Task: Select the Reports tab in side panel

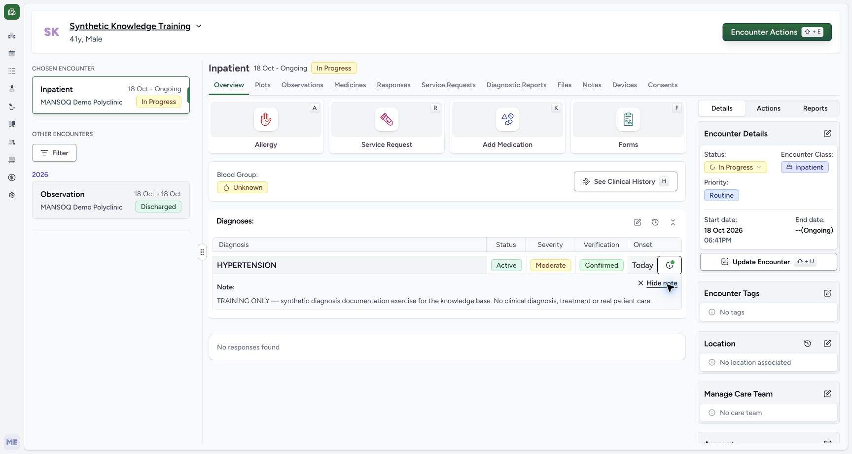Action: tap(815, 108)
